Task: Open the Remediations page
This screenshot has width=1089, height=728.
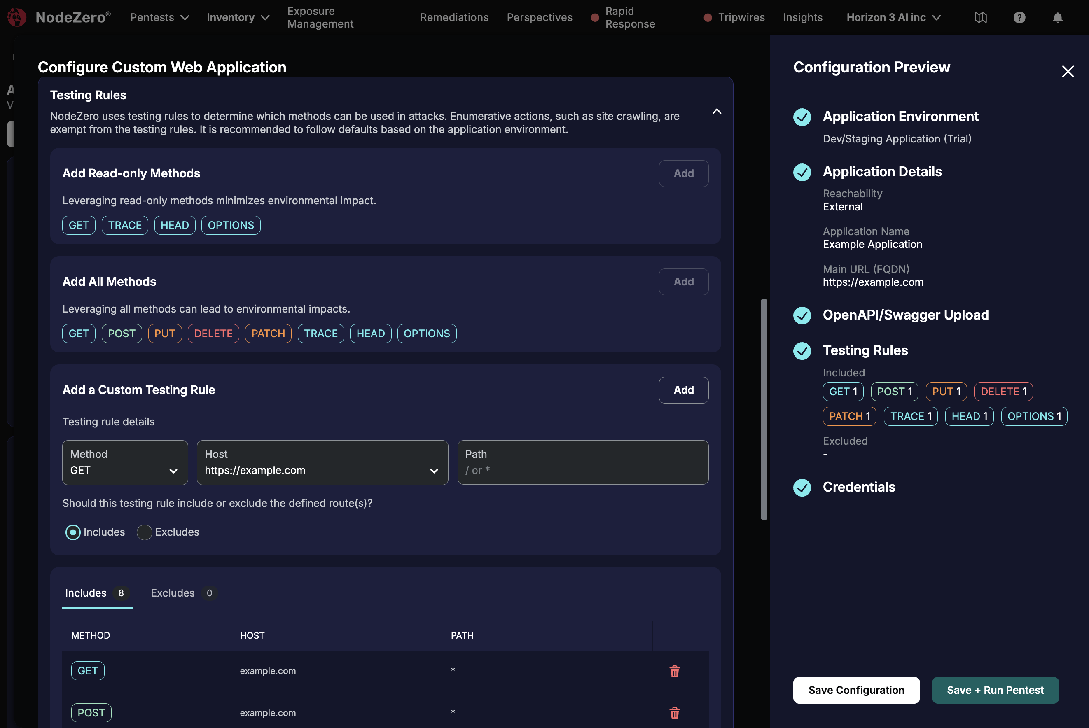Action: 454,17
